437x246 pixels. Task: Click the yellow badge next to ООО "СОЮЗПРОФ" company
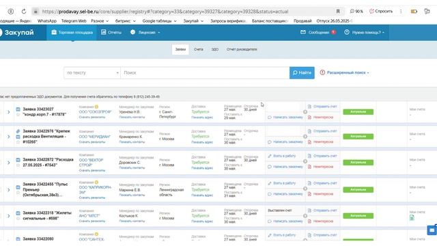click(x=96, y=107)
